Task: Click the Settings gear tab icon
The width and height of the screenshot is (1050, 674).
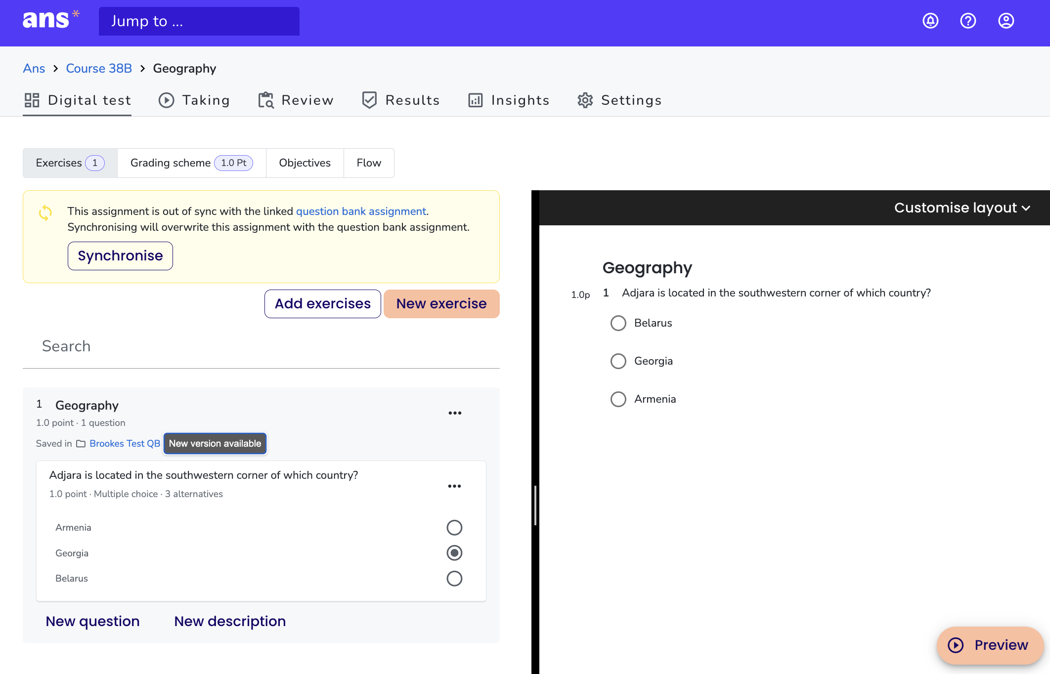Action: [585, 100]
